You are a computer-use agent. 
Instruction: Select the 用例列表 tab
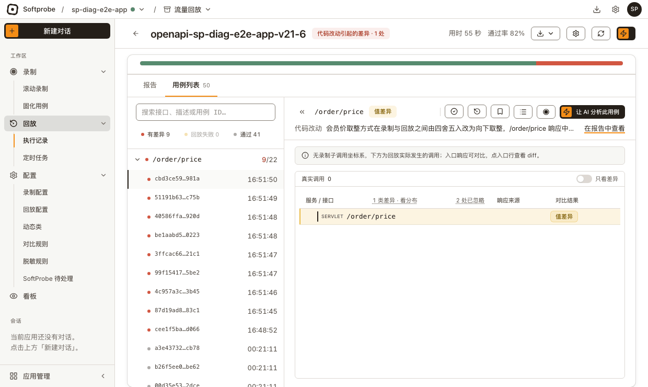[x=191, y=85]
